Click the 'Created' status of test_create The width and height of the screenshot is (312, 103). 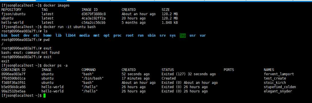[x=169, y=78]
